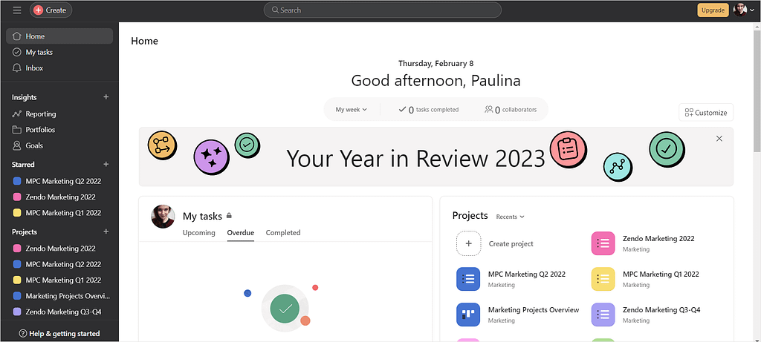Image resolution: width=761 pixels, height=342 pixels.
Task: Click the plus next to Starred
Action: pyautogui.click(x=106, y=165)
